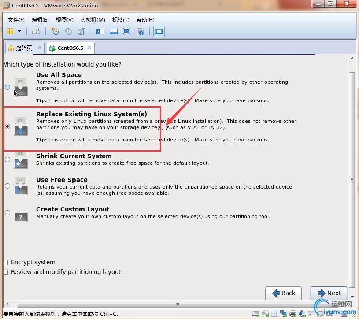This screenshot has height=319, width=359.
Task: Select the Use All Space radio button
Action: click(7, 87)
